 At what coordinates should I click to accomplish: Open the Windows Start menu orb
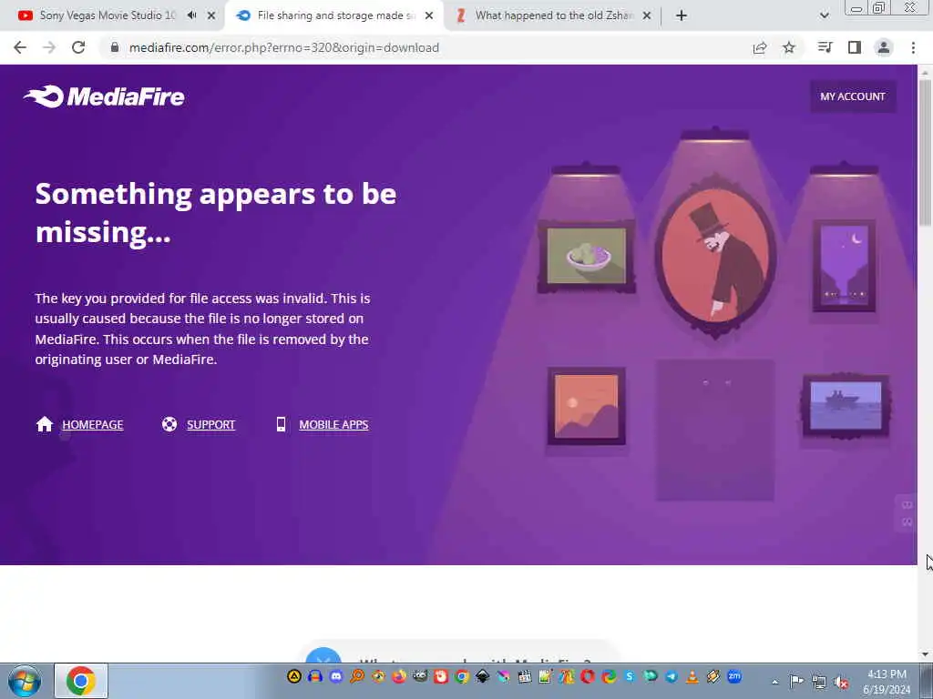tap(25, 681)
